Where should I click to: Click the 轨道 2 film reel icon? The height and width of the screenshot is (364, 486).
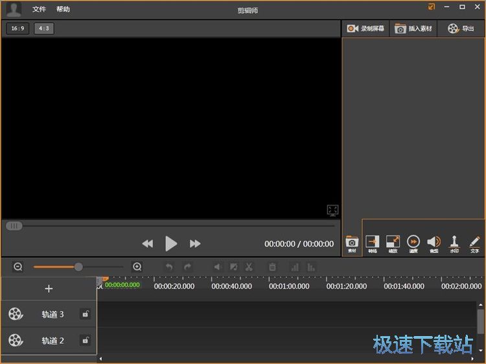[x=16, y=341]
